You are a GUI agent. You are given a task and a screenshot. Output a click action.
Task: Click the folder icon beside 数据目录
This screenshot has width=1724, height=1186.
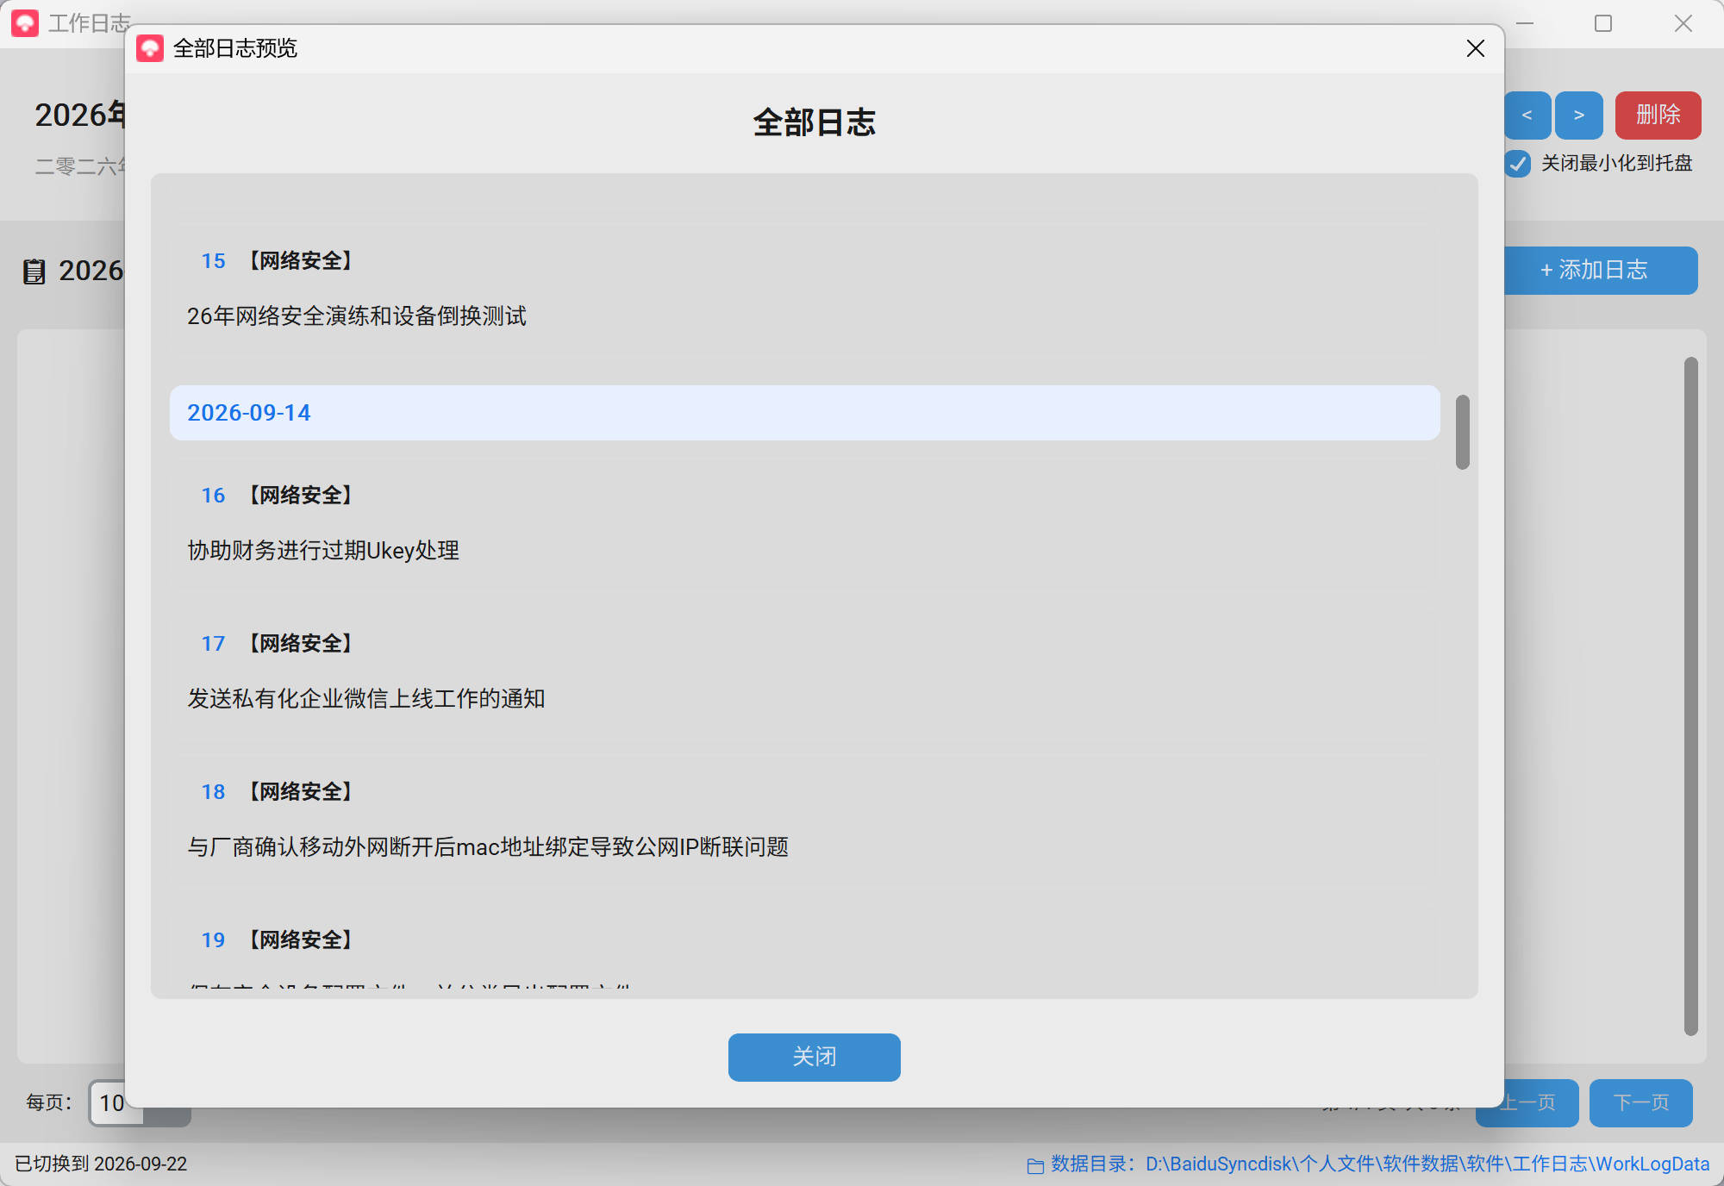click(x=1035, y=1166)
